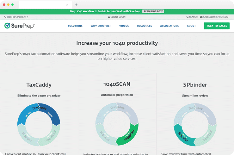Click the phone icon beside (800) 805-8582
Viewport: 234px width, 155px height.
5,17
